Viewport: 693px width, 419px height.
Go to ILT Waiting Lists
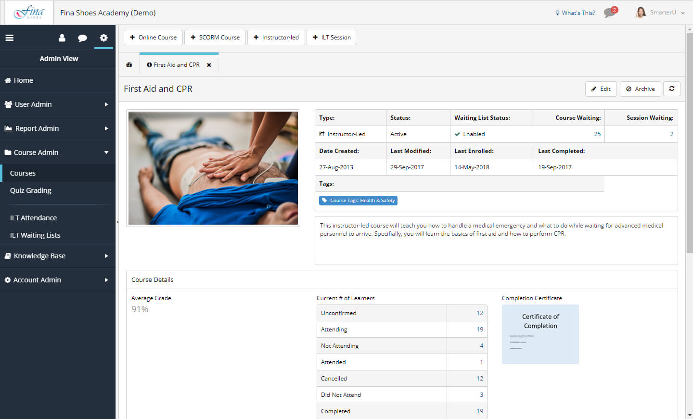pyautogui.click(x=35, y=235)
